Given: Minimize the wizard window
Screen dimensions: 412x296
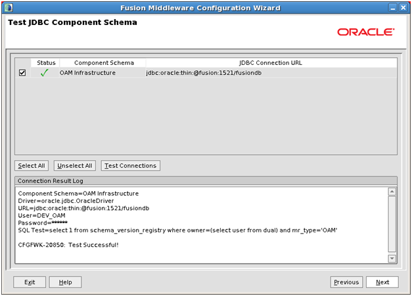Looking at the screenshot, I should click(392, 8).
